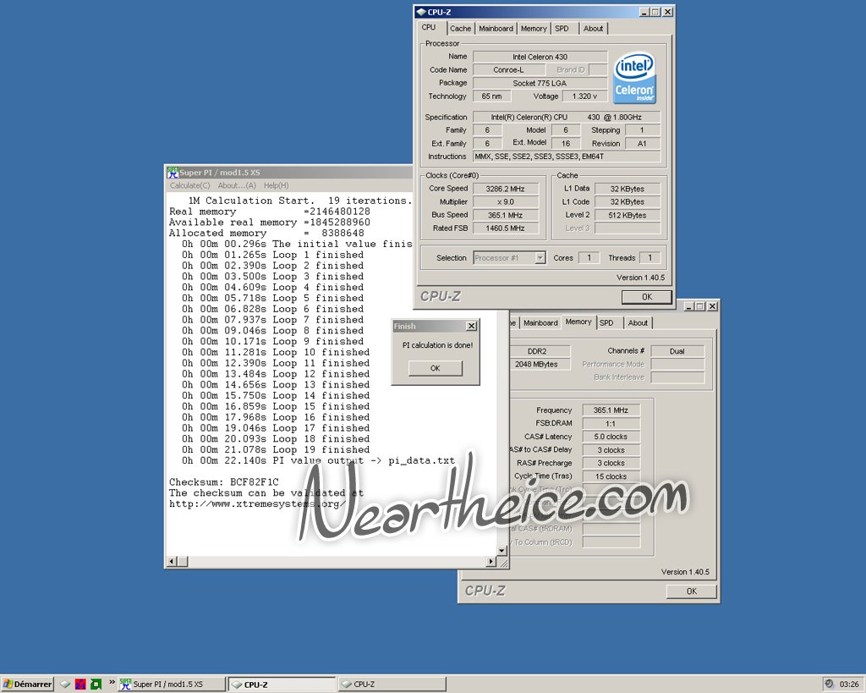This screenshot has width=866, height=693.
Task: Click OK in the front CPU-Z window
Action: point(647,297)
